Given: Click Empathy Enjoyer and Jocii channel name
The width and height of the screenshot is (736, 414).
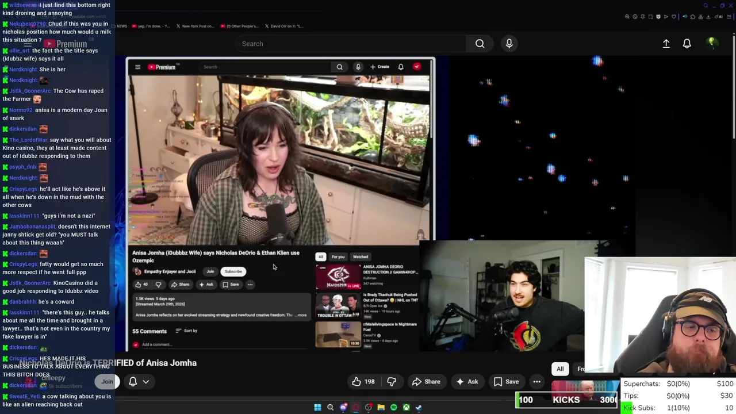Looking at the screenshot, I should click(170, 271).
